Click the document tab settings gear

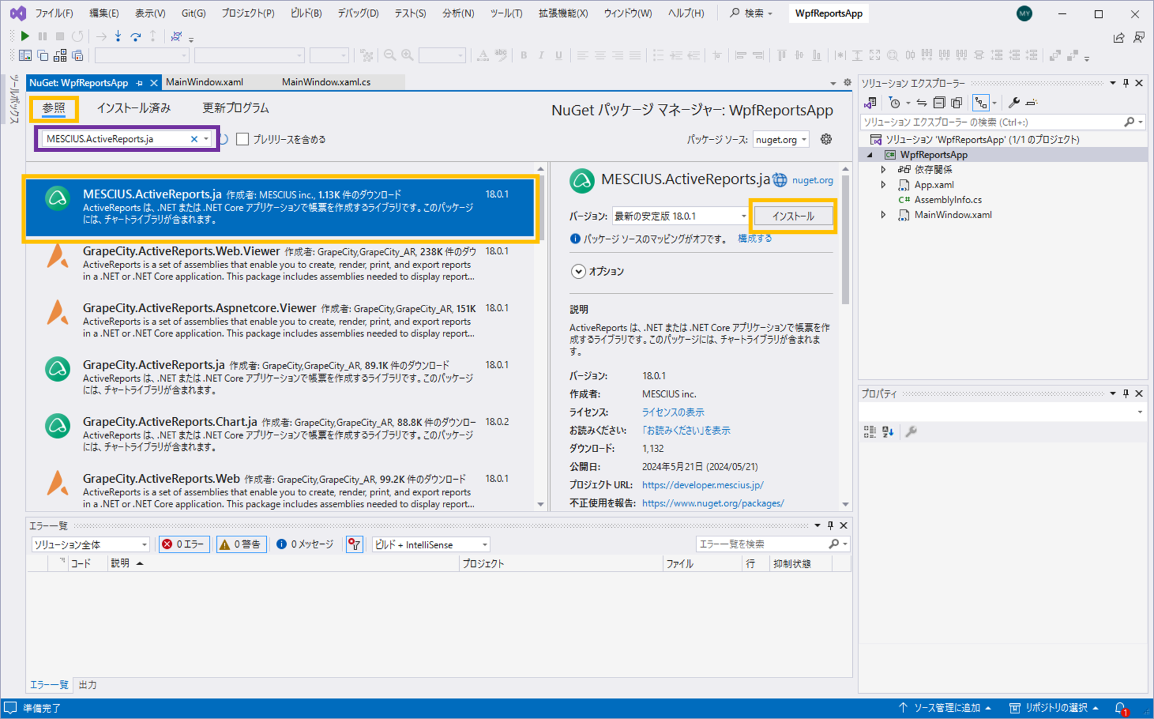[847, 82]
